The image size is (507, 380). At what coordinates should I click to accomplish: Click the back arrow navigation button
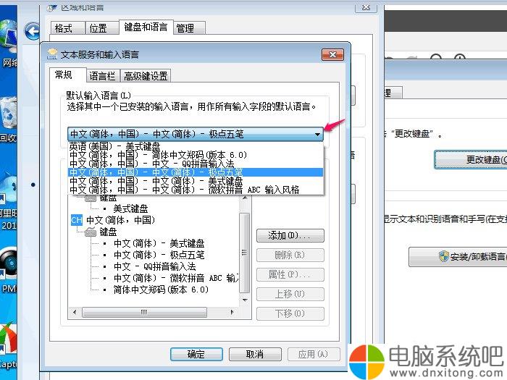[32, 31]
